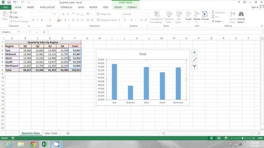Toggle Wrap Text button

tap(104, 14)
